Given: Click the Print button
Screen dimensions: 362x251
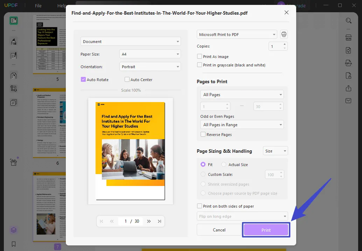Looking at the screenshot, I should click(x=266, y=230).
